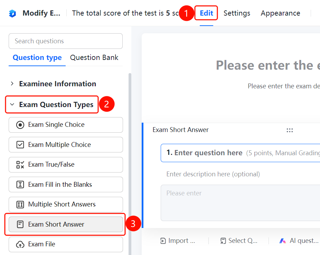Add an Exam Fill in the Blanks question
Image resolution: width=320 pixels, height=255 pixels.
(x=66, y=185)
